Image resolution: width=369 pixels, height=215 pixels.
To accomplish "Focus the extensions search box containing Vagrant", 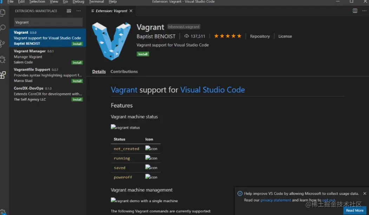I will coord(48,22).
